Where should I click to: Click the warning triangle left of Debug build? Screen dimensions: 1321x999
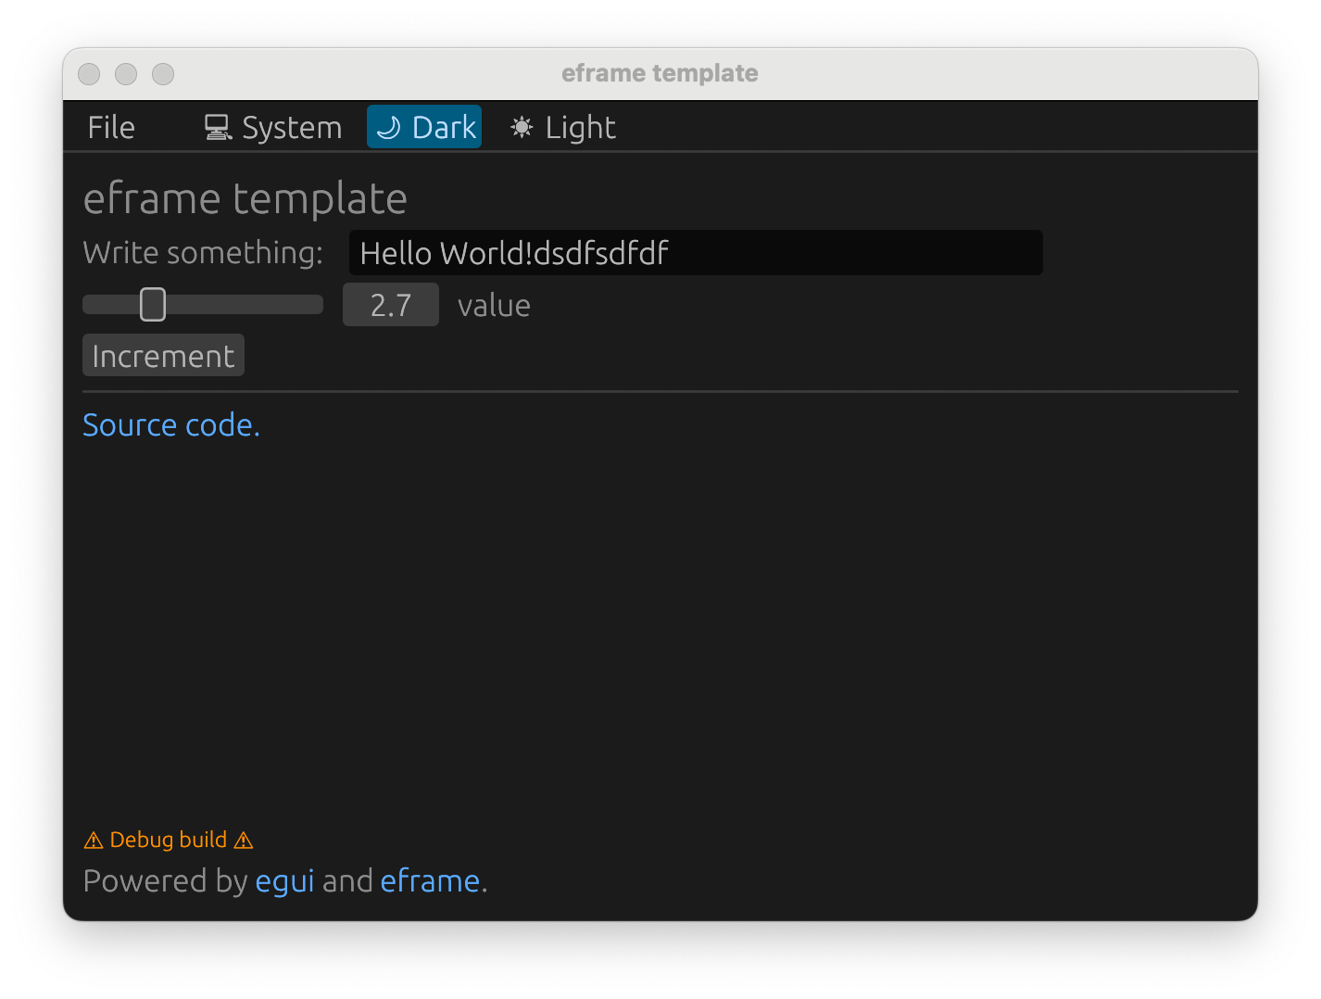pyautogui.click(x=94, y=841)
